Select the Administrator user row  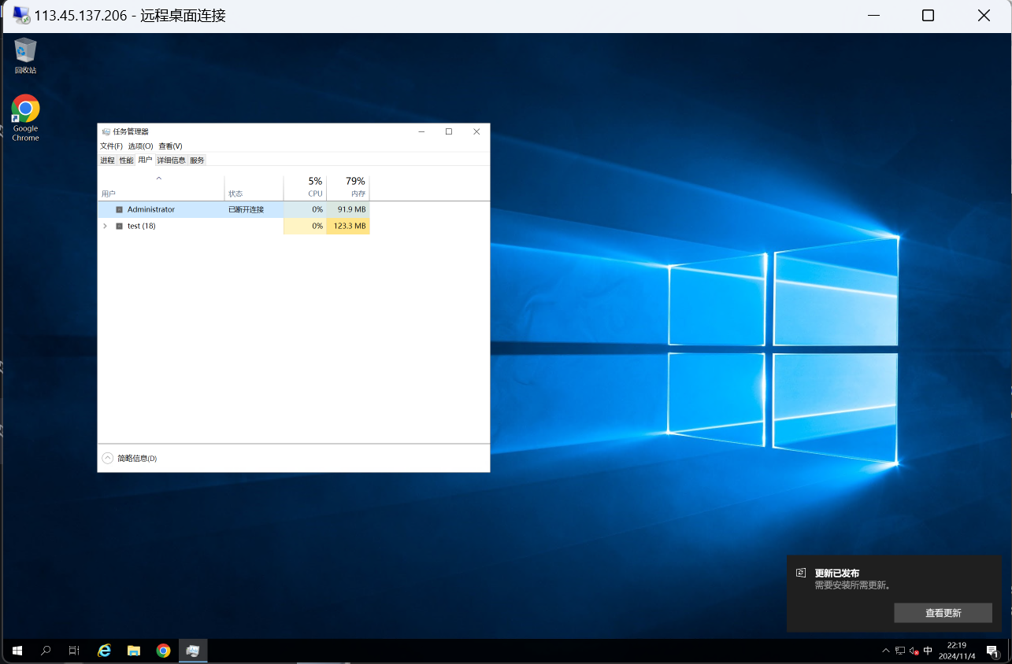(151, 209)
